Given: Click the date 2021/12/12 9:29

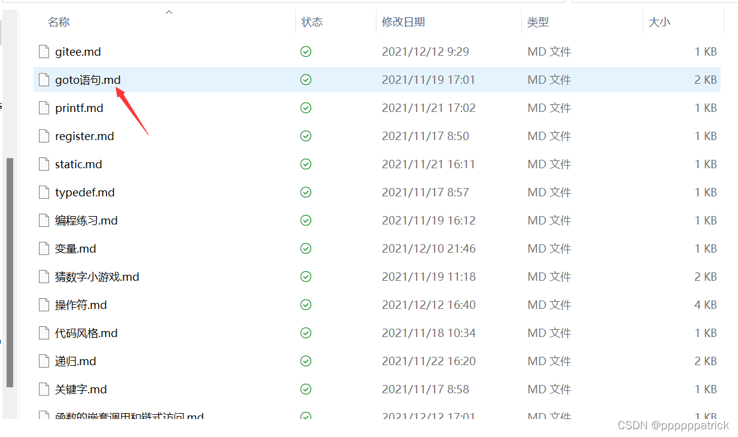Looking at the screenshot, I should [x=426, y=52].
